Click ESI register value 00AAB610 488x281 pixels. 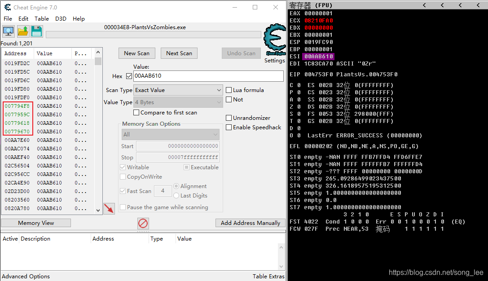pyautogui.click(x=319, y=56)
